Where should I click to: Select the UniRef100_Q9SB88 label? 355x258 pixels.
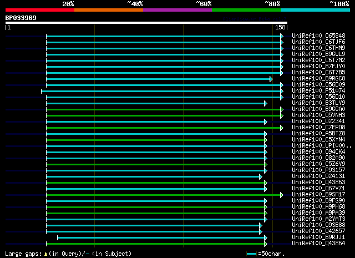pos(318,225)
